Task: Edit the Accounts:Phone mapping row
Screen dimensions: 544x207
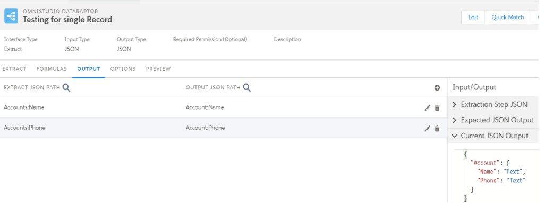Action: pyautogui.click(x=428, y=128)
